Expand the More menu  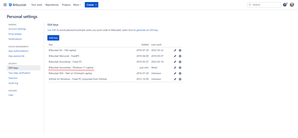point(77,5)
